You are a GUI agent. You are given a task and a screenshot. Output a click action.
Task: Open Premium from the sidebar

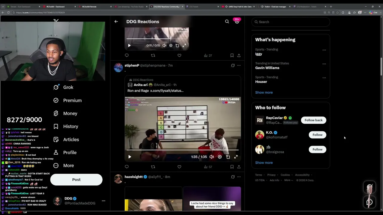[x=68, y=100]
